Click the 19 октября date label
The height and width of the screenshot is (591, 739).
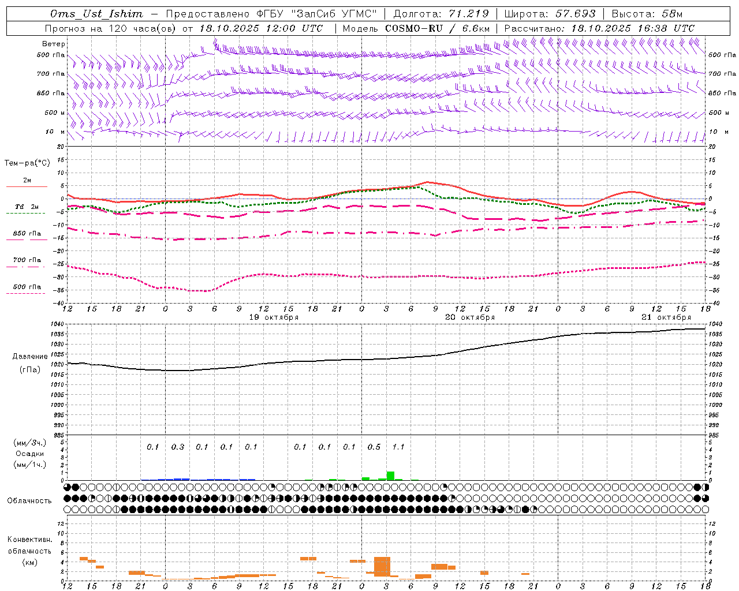[x=274, y=317]
